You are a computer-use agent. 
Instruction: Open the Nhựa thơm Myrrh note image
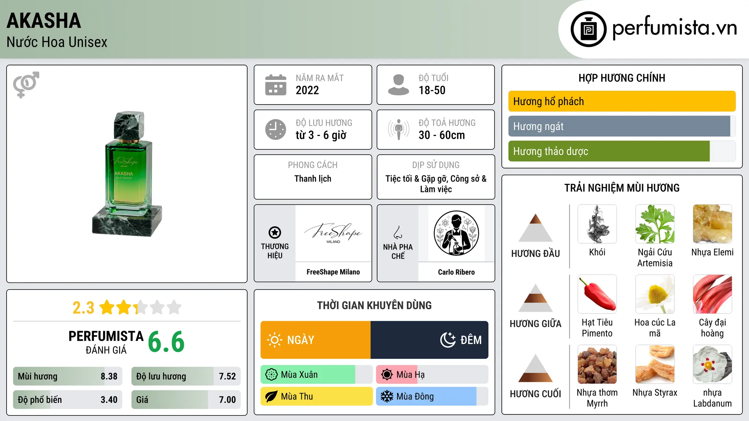coord(597,364)
